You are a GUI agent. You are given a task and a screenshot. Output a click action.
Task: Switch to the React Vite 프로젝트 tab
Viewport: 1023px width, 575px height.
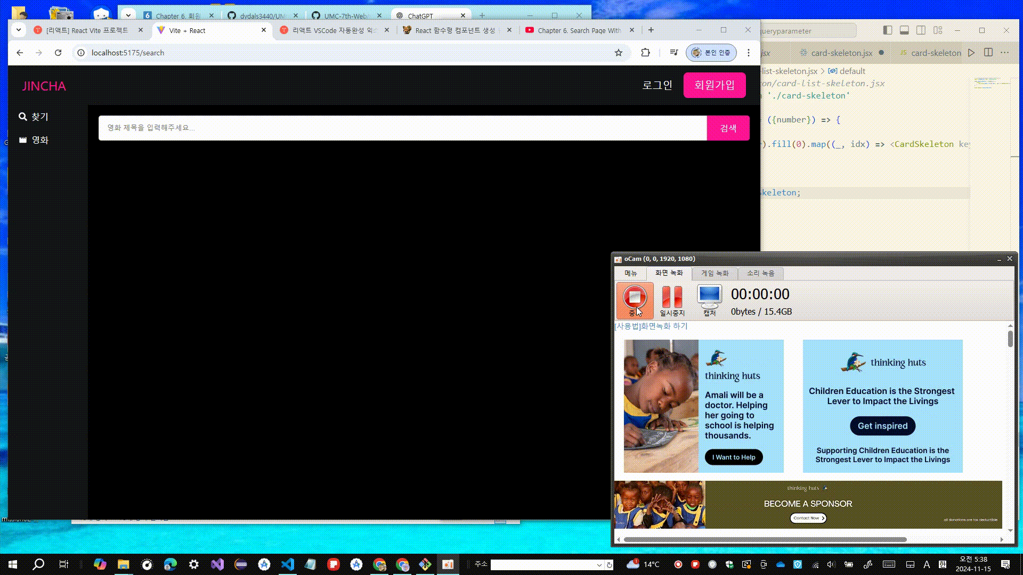click(x=88, y=30)
